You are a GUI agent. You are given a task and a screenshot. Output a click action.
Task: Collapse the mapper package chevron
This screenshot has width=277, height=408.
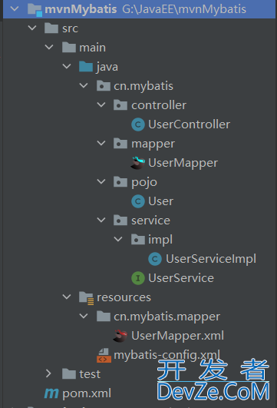[101, 143]
